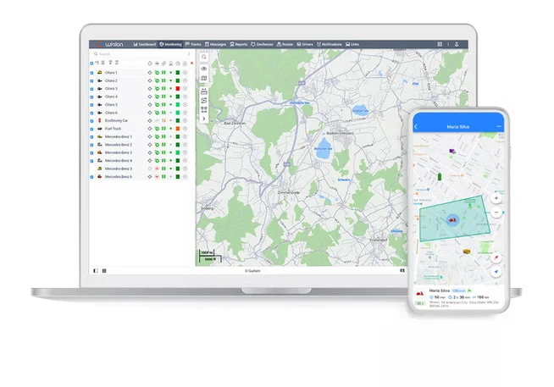
Task: Click the bus icon next to Citaro 1
Action: pos(100,72)
